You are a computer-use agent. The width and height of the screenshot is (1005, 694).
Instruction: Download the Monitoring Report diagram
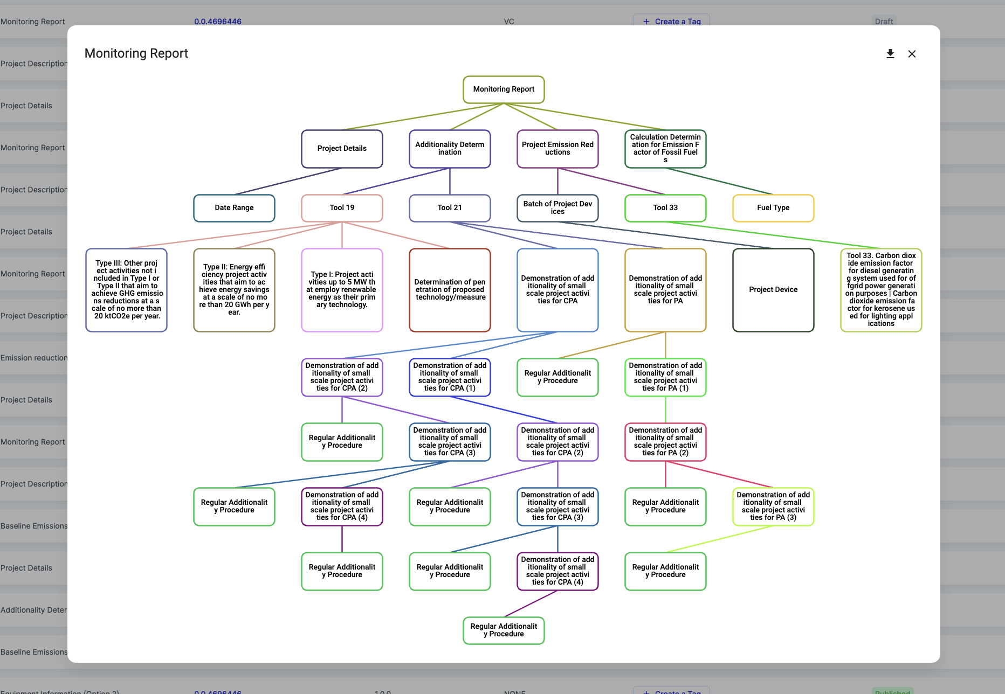pos(890,54)
